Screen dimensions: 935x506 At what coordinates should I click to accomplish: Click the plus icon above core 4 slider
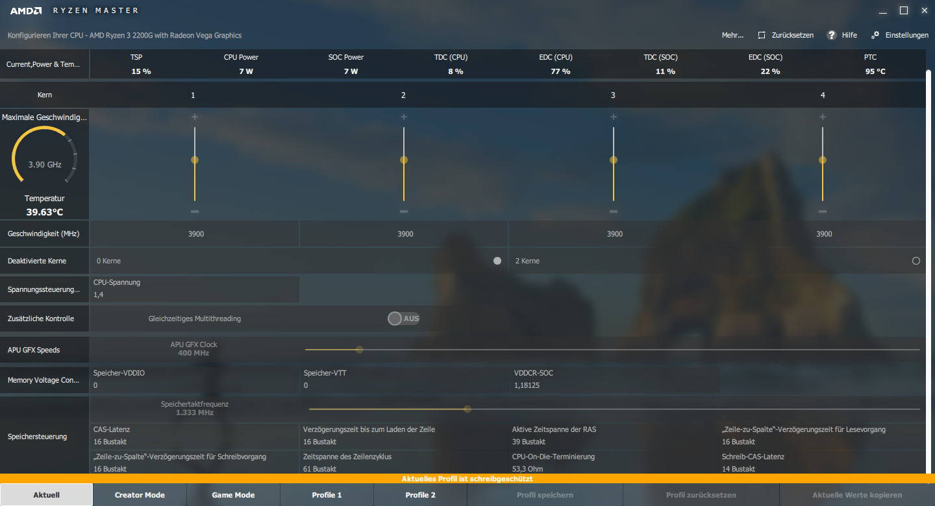[823, 117]
